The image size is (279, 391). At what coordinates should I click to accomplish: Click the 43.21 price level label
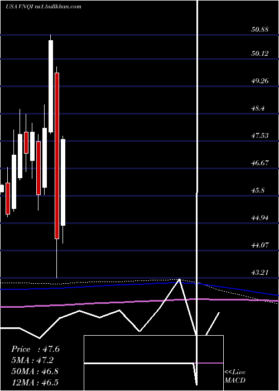pos(260,273)
